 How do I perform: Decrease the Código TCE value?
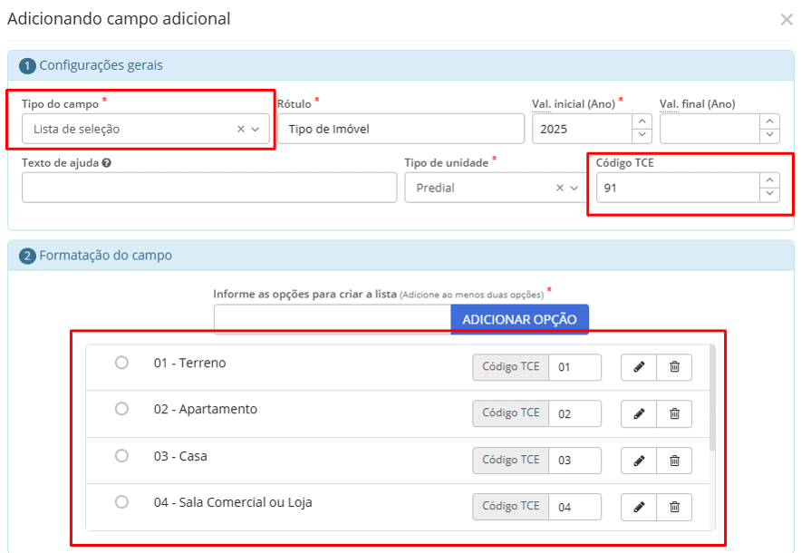tap(769, 195)
